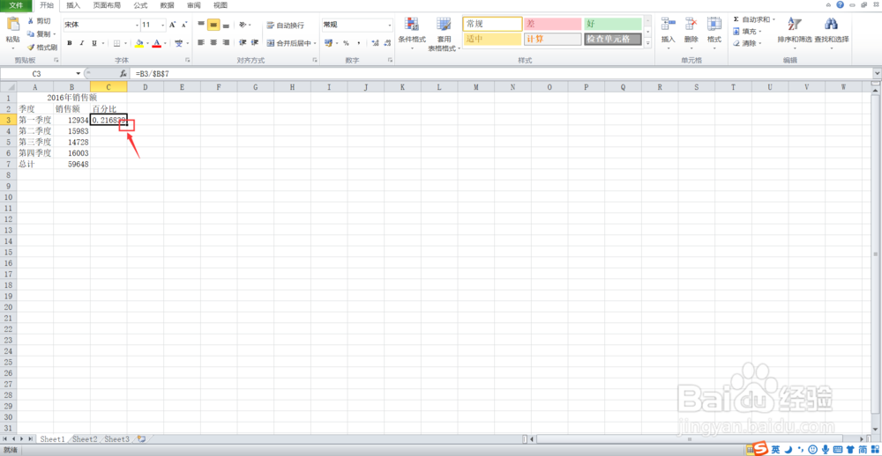This screenshot has height=456, width=882.
Task: Open Sort and Filter (排序和筛选)
Action: (x=795, y=32)
